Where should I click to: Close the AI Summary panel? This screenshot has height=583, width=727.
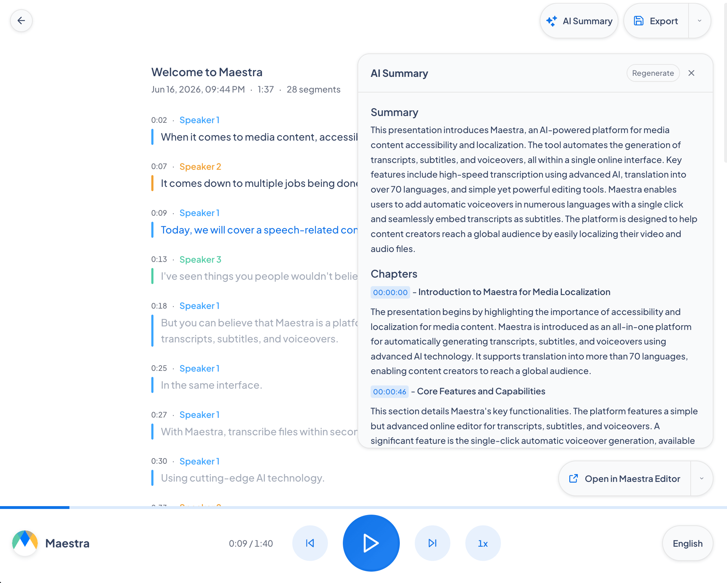point(691,73)
